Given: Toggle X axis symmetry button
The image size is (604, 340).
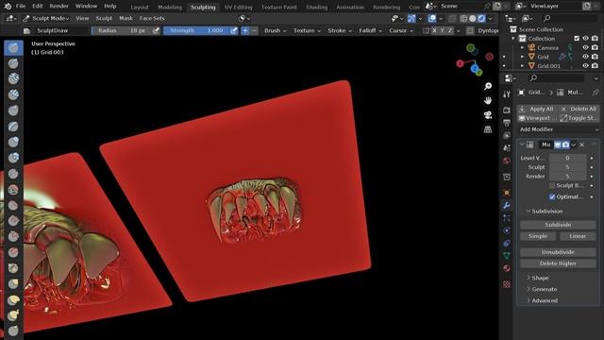Looking at the screenshot, I should pyautogui.click(x=434, y=30).
